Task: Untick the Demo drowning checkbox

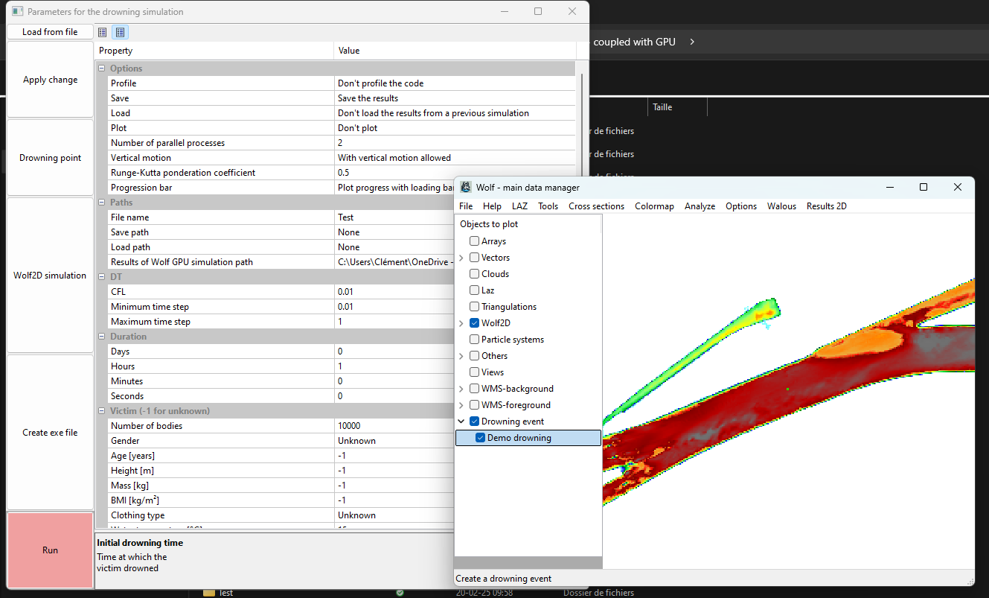Action: pyautogui.click(x=480, y=438)
